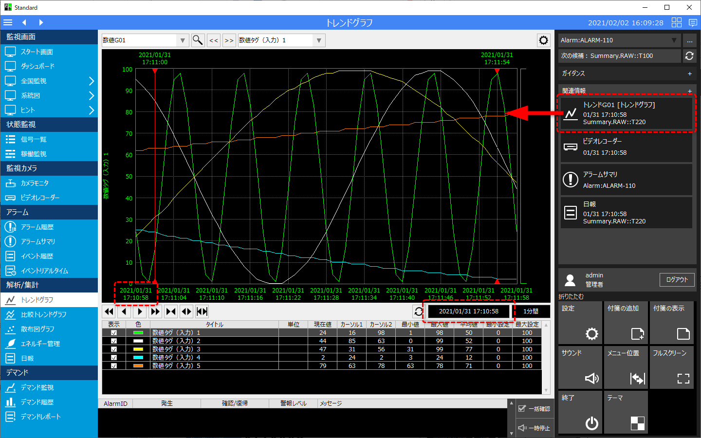Toggle display checkbox for 数値タグ（入力）3

[114, 349]
